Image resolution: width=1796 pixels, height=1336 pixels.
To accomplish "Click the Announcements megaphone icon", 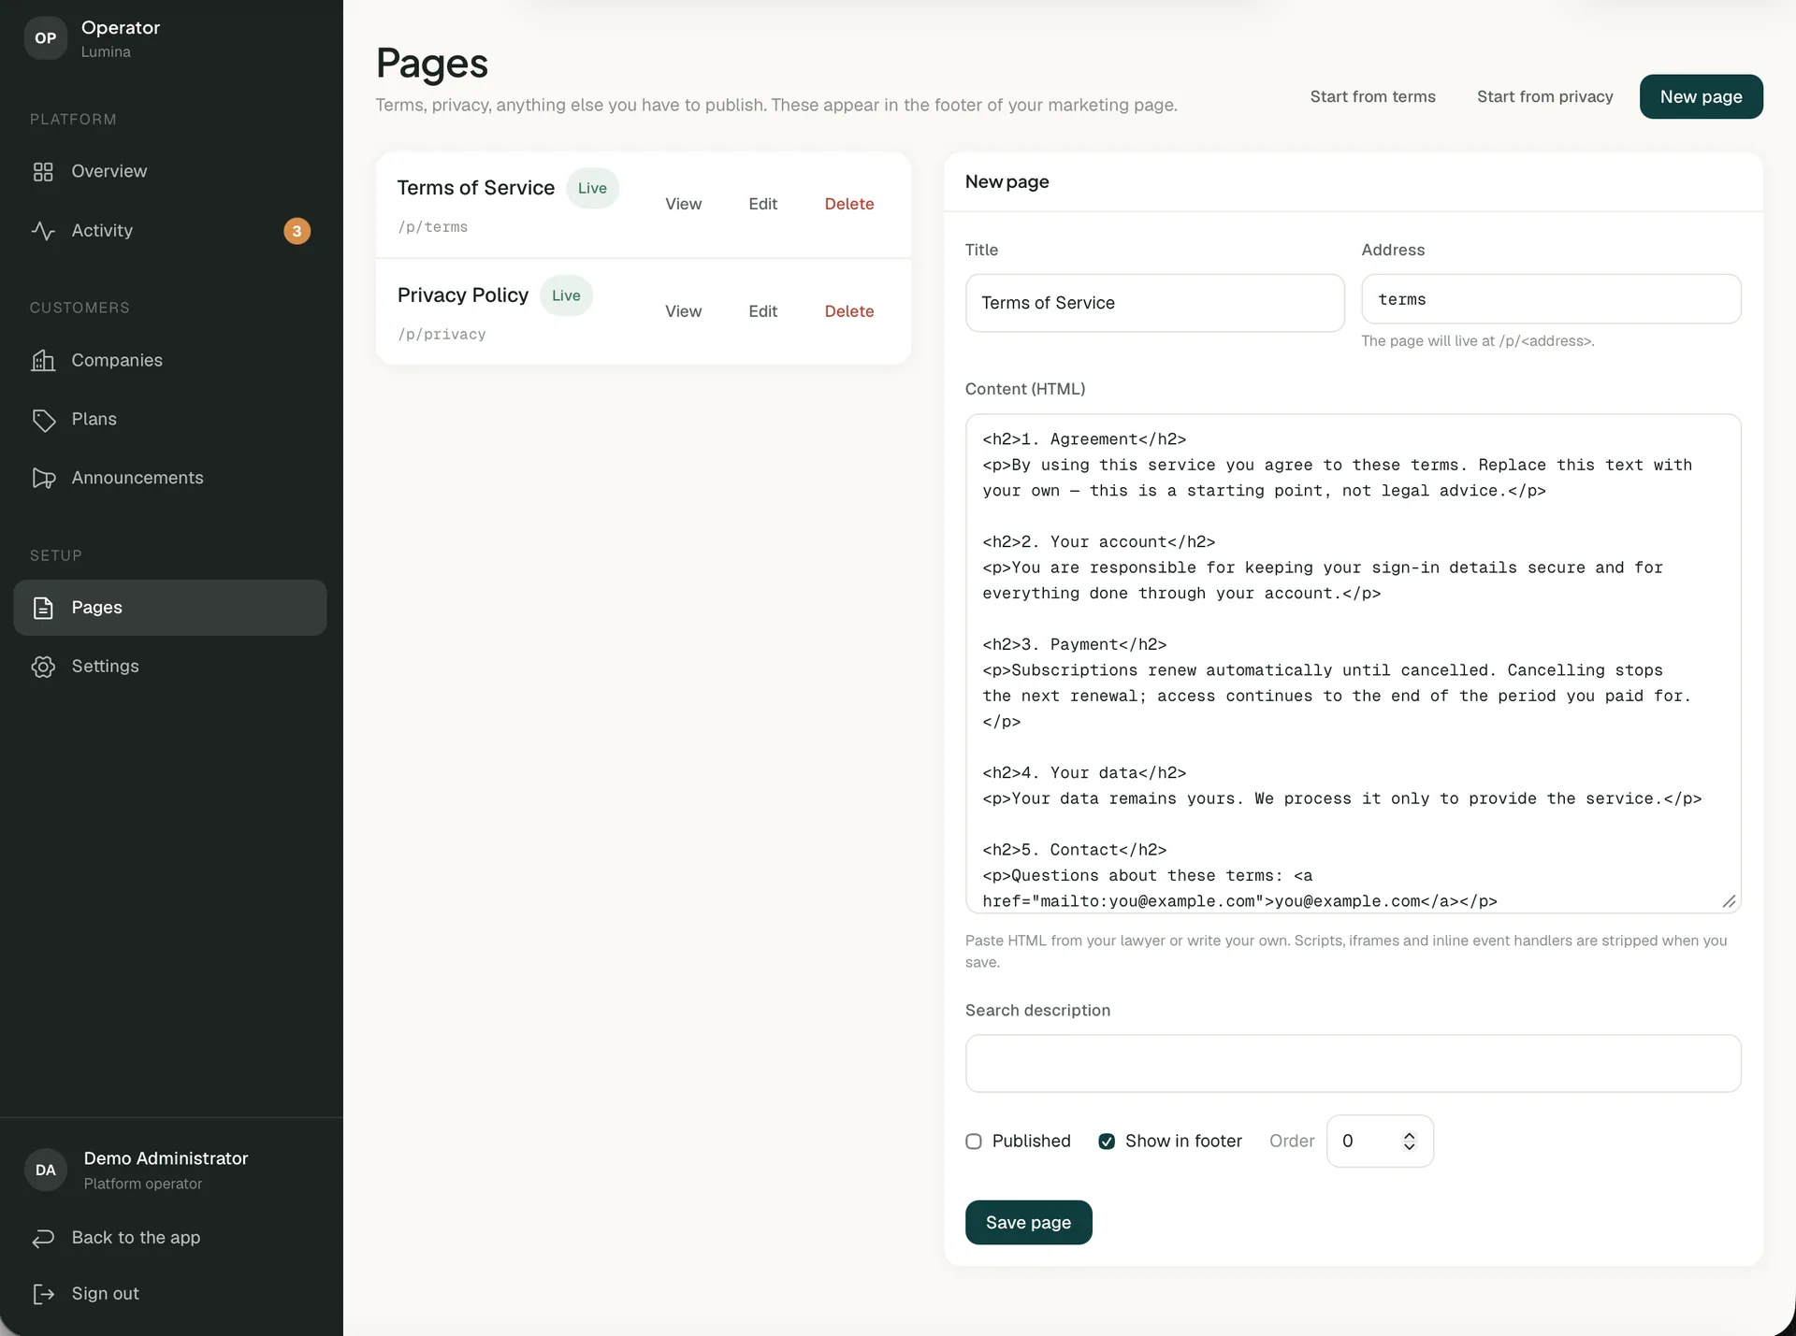I will 43,479.
